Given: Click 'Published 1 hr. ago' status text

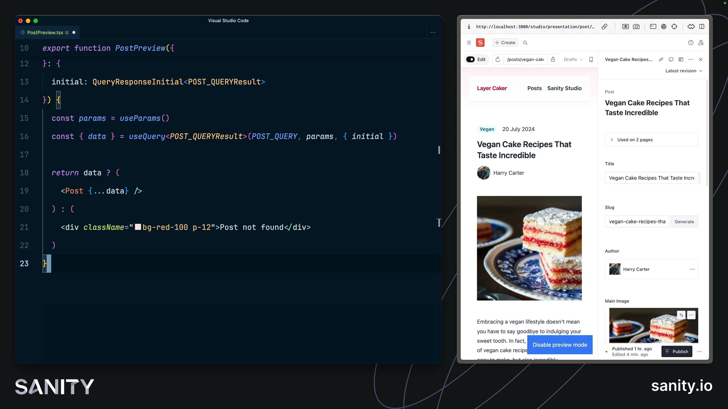Looking at the screenshot, I should pos(632,349).
